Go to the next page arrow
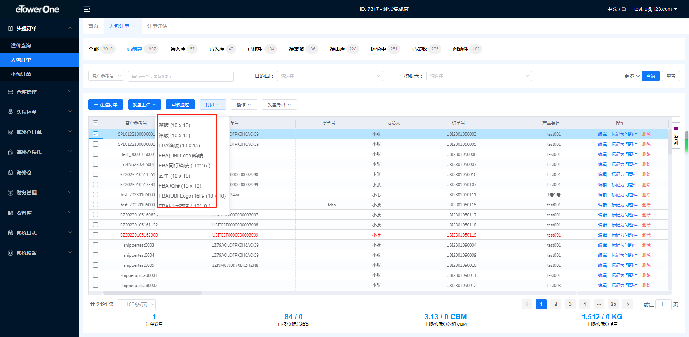Viewport: 689px width, 337px height. click(x=627, y=304)
